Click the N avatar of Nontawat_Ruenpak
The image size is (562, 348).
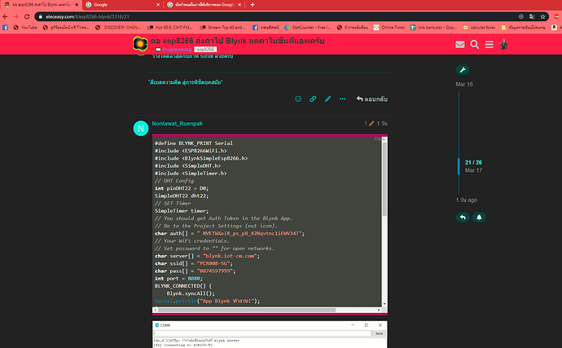(x=141, y=128)
